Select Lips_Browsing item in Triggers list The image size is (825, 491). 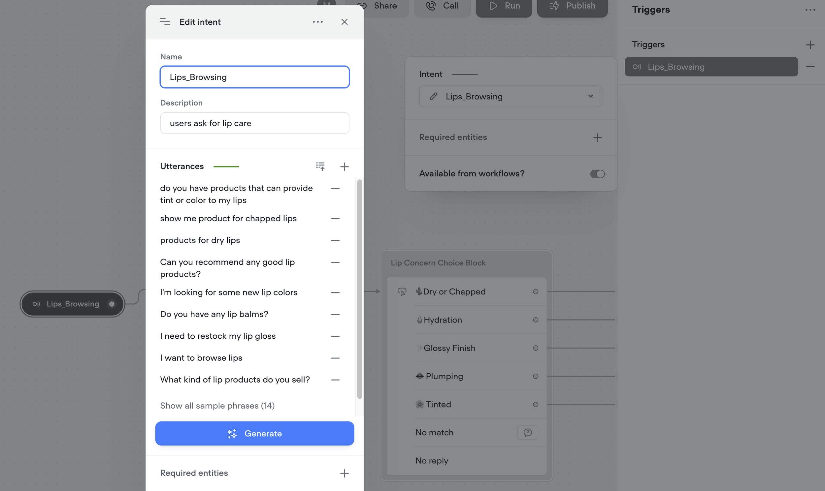pyautogui.click(x=711, y=67)
